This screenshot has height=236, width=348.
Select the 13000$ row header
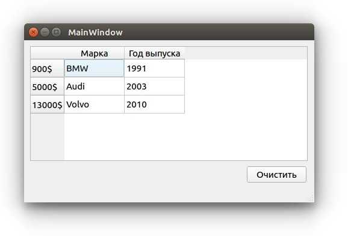[x=48, y=104]
